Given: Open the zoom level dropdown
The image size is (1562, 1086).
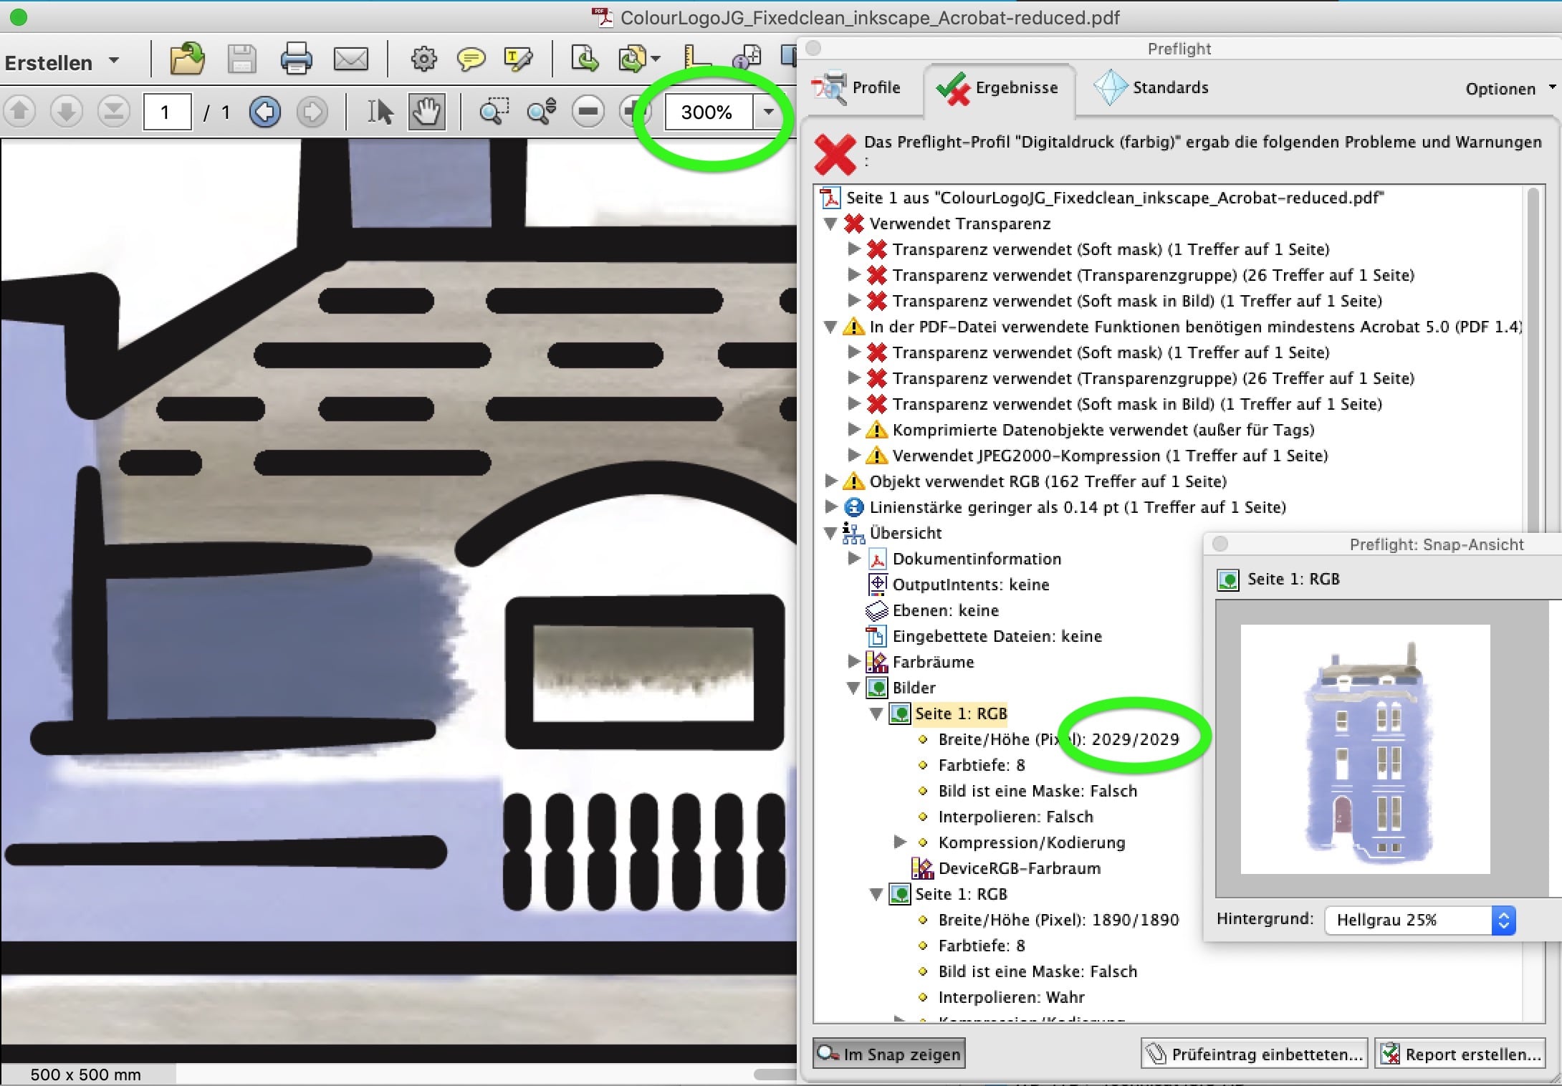Looking at the screenshot, I should point(768,112).
